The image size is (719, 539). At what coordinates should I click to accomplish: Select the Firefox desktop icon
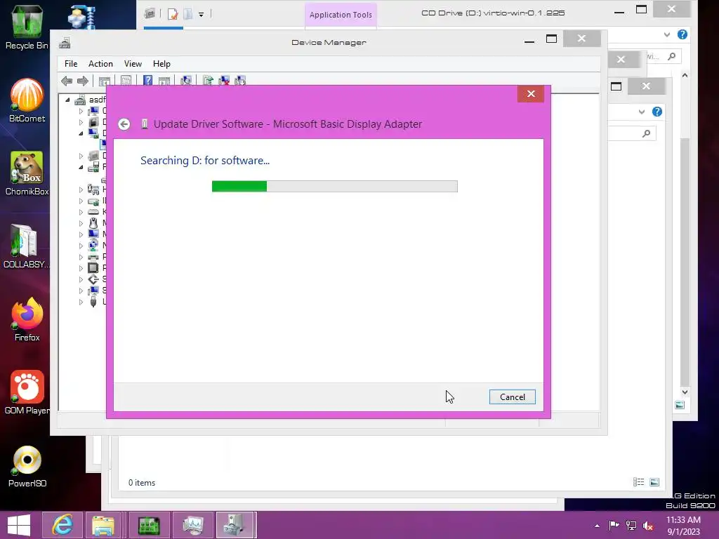[27, 319]
